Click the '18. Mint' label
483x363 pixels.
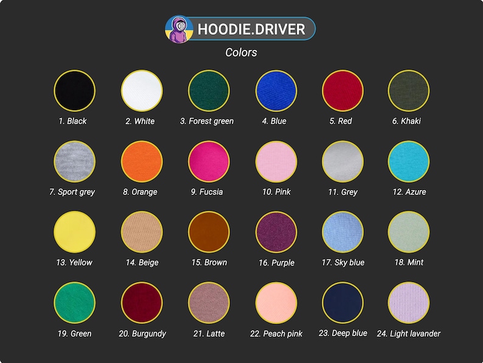click(x=409, y=263)
